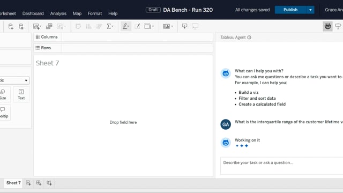
Task: Click the Sort Descending toolbar icon
Action: pyautogui.click(x=99, y=26)
